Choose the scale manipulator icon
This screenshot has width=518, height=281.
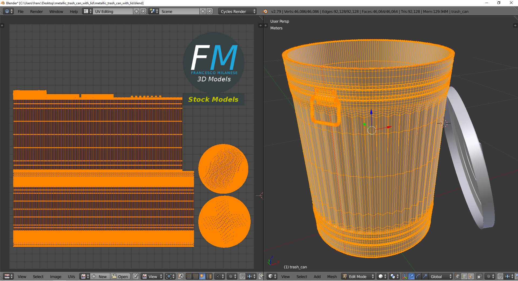(x=425, y=276)
